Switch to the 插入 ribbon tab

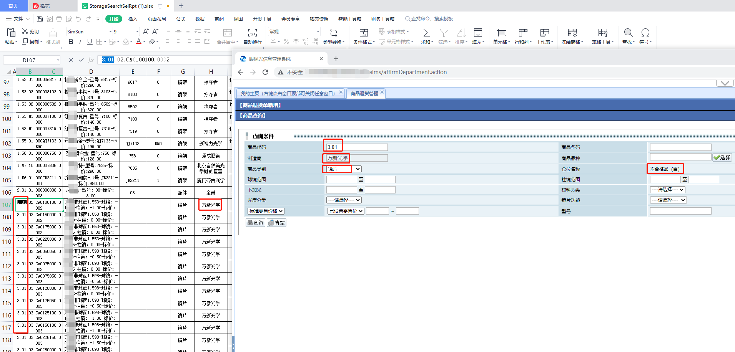(x=133, y=19)
